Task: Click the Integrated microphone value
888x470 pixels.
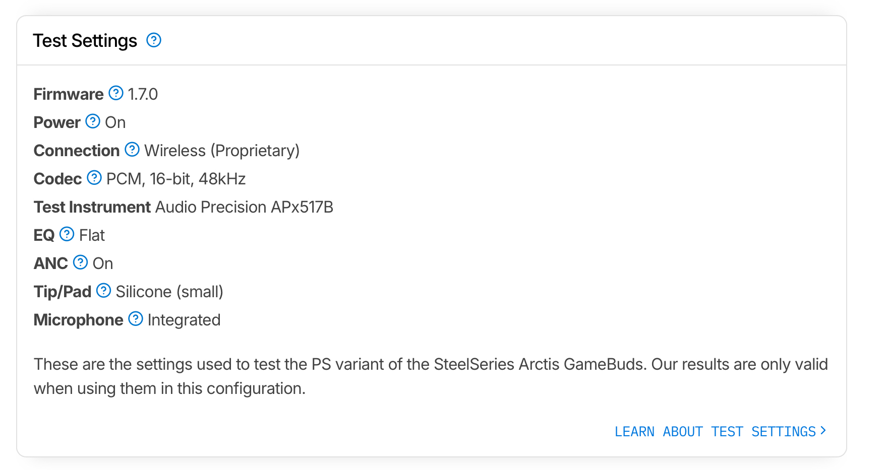Action: tap(184, 320)
